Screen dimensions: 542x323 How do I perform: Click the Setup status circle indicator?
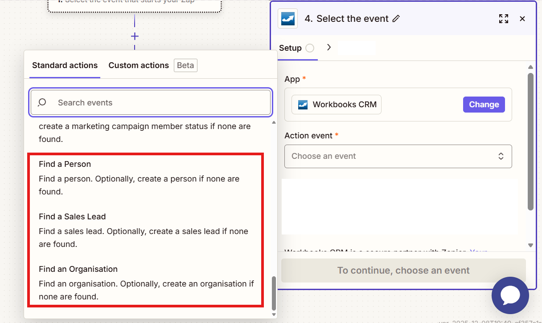[310, 48]
